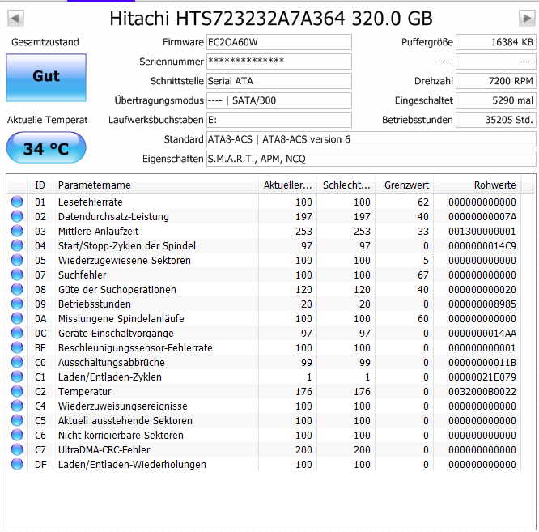539x532 pixels.
Task: Click the Eigenschaften field S.M.A.R.T., APM, NCQ
Action: (x=371, y=159)
